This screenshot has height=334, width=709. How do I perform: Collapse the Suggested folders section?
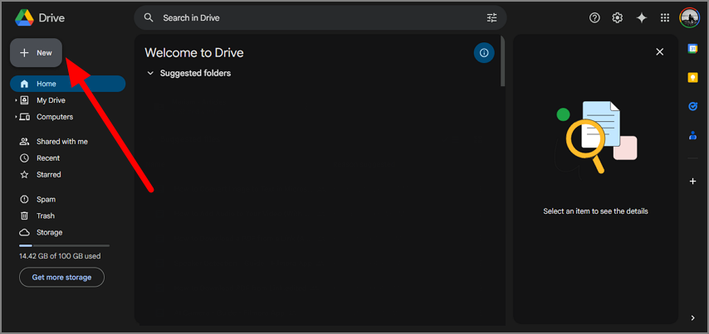click(150, 73)
